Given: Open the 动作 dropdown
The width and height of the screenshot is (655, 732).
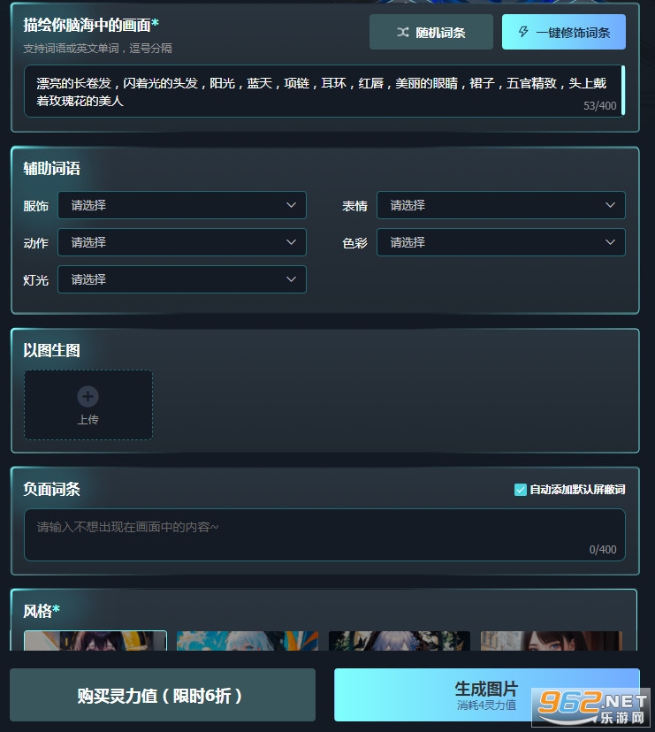Looking at the screenshot, I should click(181, 242).
